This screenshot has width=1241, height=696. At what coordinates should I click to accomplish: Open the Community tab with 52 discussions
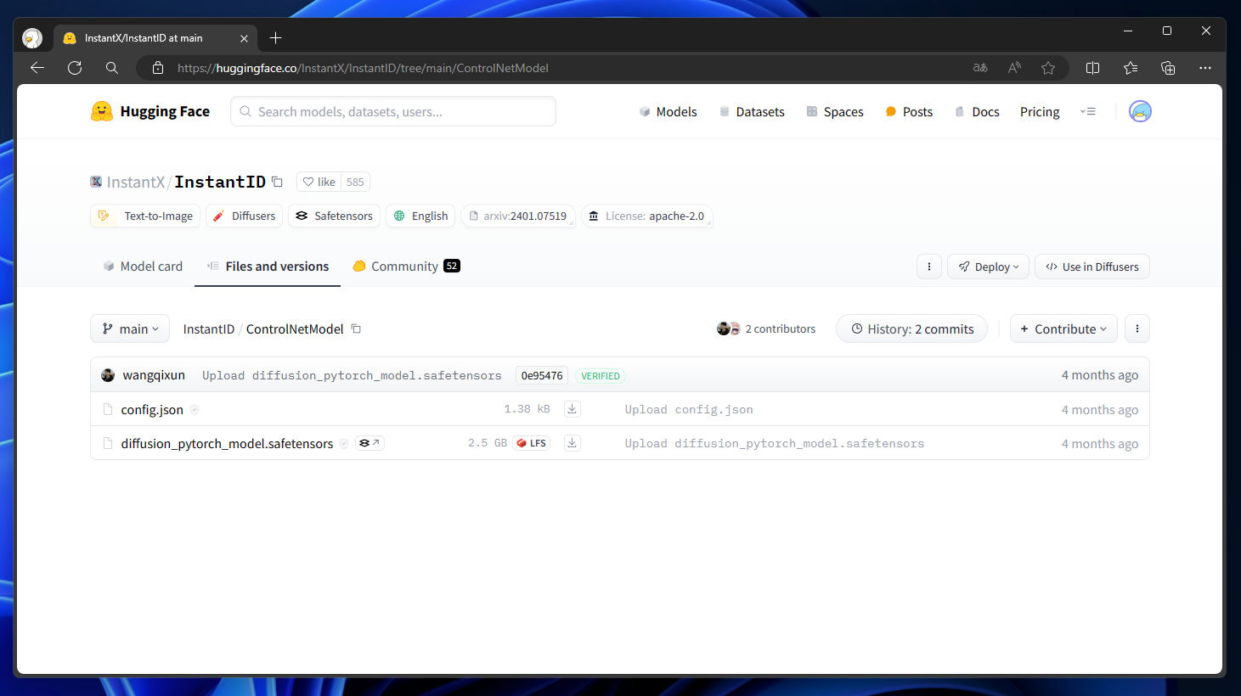(405, 266)
